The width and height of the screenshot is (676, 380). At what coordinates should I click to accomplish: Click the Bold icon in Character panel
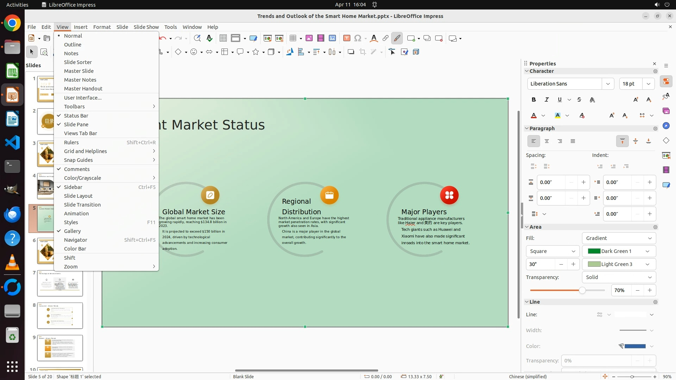[534, 100]
